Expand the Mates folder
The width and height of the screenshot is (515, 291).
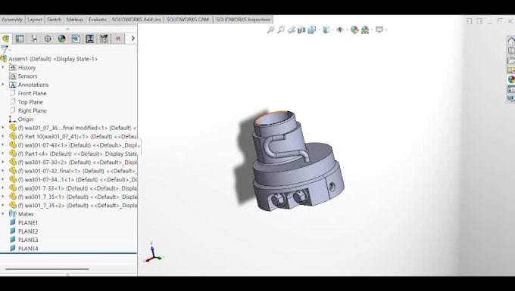[3, 214]
